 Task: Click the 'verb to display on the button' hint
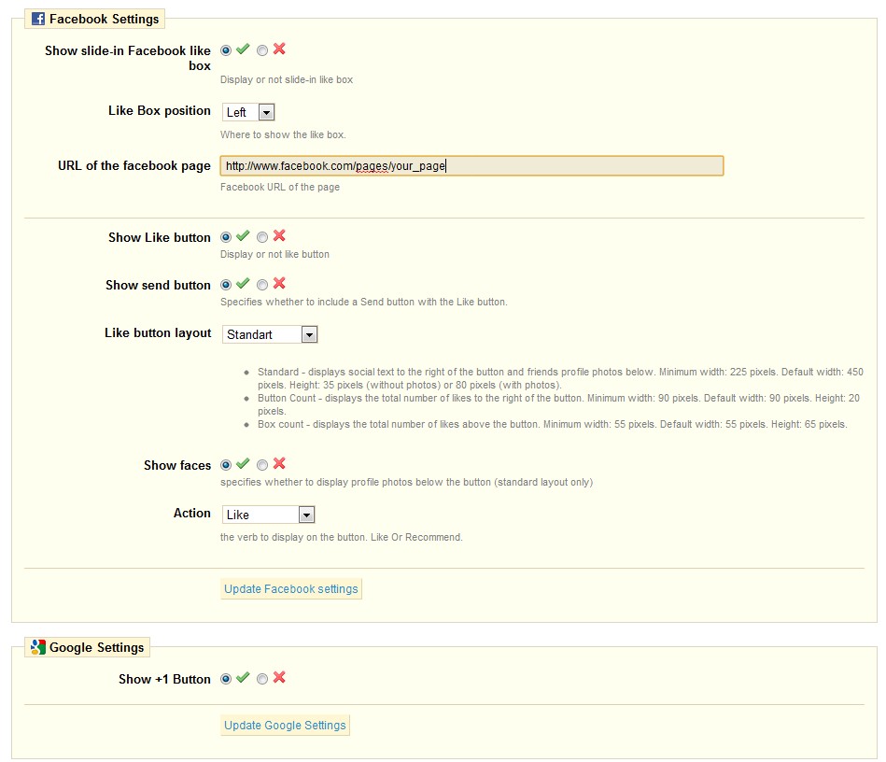[x=342, y=537]
